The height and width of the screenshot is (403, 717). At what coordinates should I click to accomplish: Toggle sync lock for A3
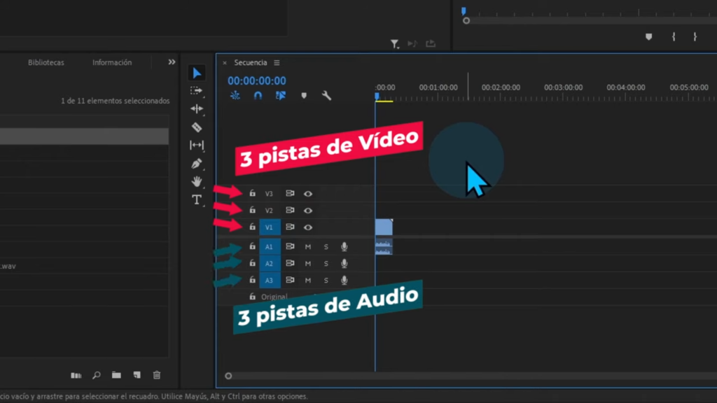tap(290, 280)
